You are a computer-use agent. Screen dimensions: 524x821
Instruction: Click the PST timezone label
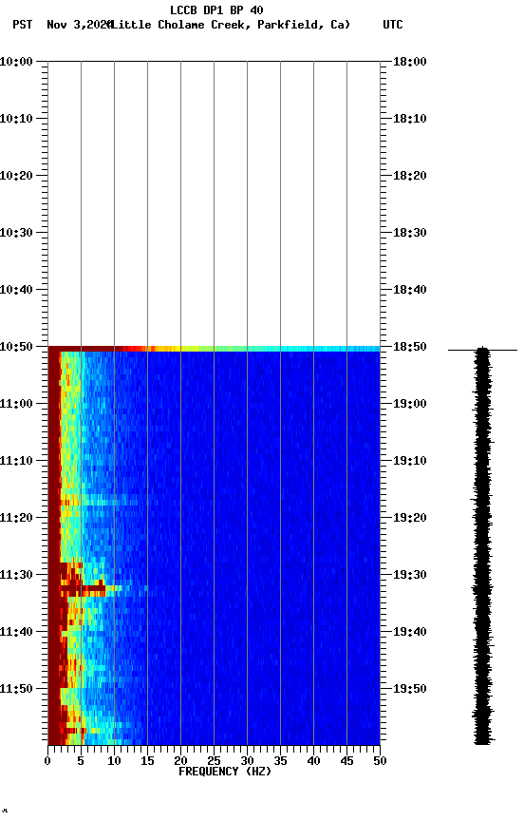click(x=23, y=25)
